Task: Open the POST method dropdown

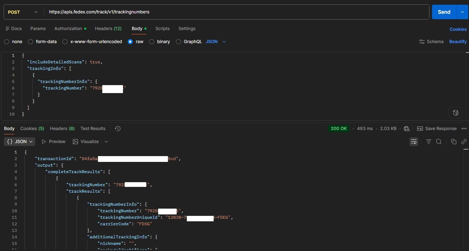Action: pyautogui.click(x=23, y=12)
